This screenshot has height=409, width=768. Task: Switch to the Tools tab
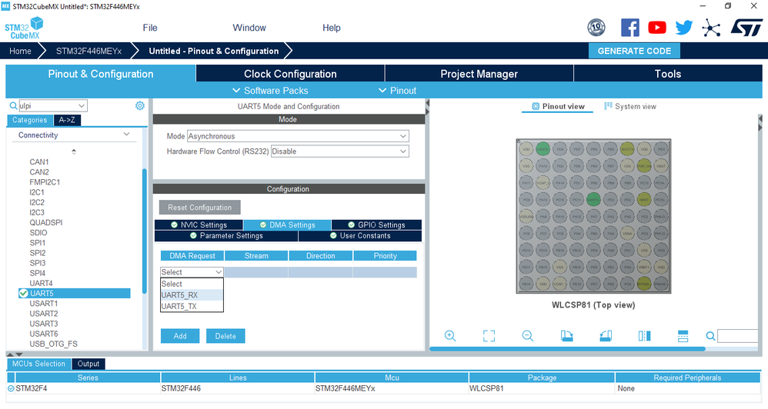(668, 74)
